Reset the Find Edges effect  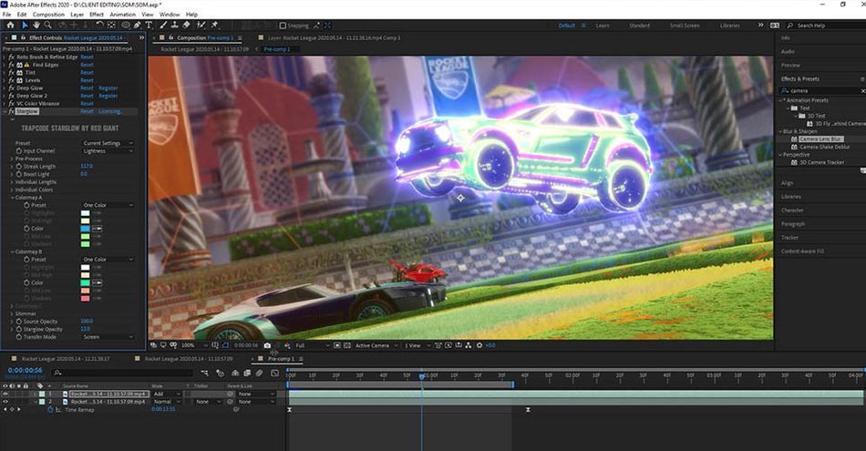click(x=87, y=65)
